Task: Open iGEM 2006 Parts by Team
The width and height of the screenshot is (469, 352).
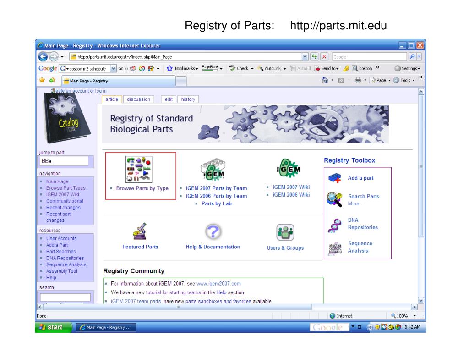Action: point(217,196)
